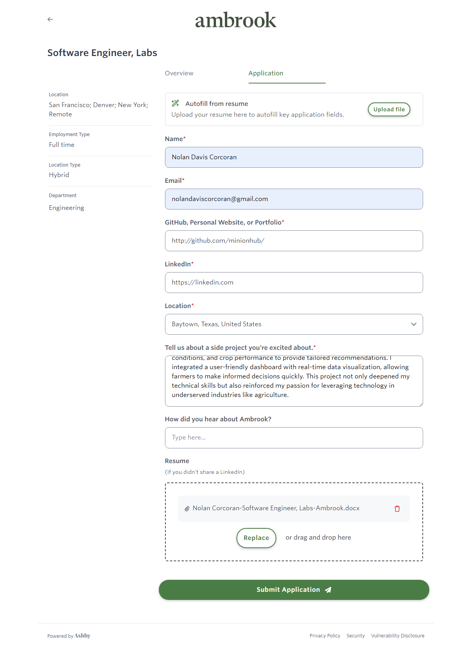
Task: Open the Security footer link
Action: [355, 636]
